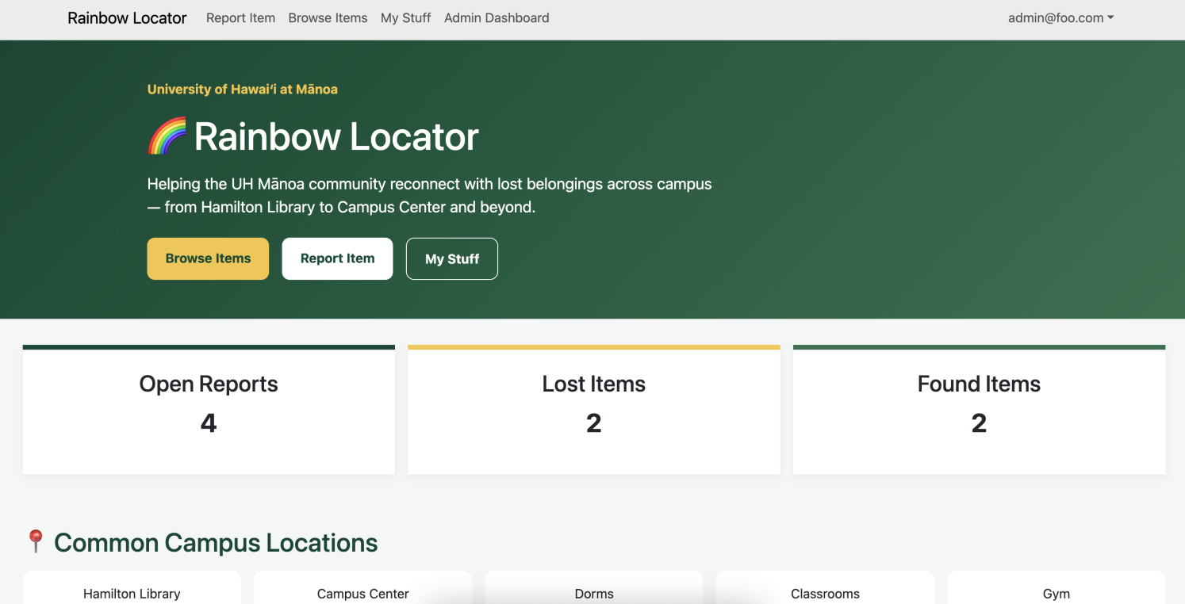The image size is (1185, 604).
Task: Click the rainbow emoji beside the title
Action: [x=167, y=136]
